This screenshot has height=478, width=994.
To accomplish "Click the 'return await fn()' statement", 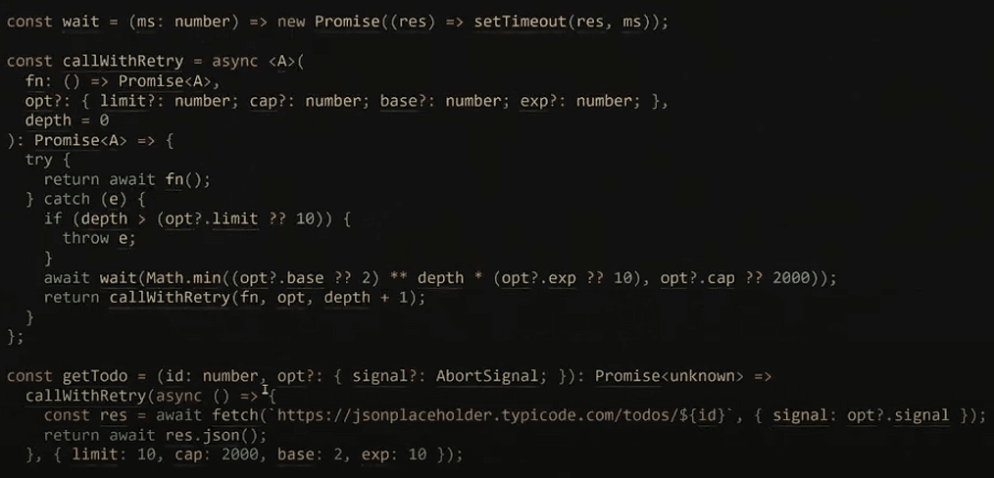I will 127,179.
